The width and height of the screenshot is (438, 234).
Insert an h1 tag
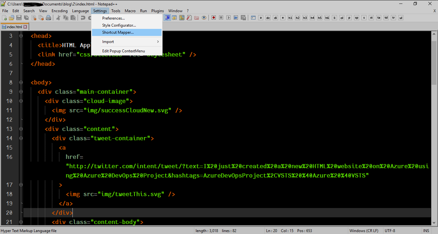[x=290, y=18]
